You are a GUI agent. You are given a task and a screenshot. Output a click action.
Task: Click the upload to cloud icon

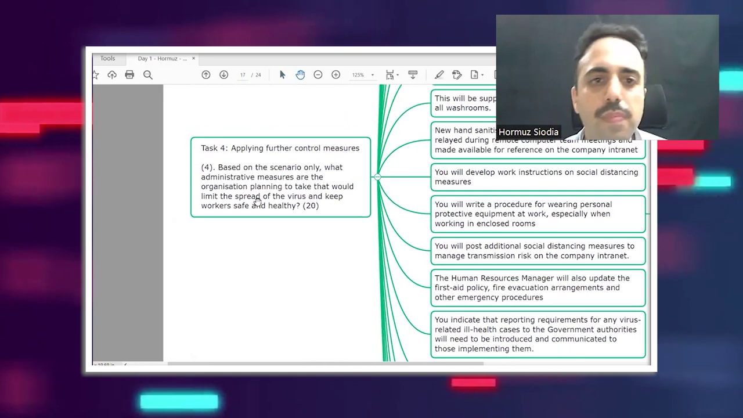click(x=112, y=75)
